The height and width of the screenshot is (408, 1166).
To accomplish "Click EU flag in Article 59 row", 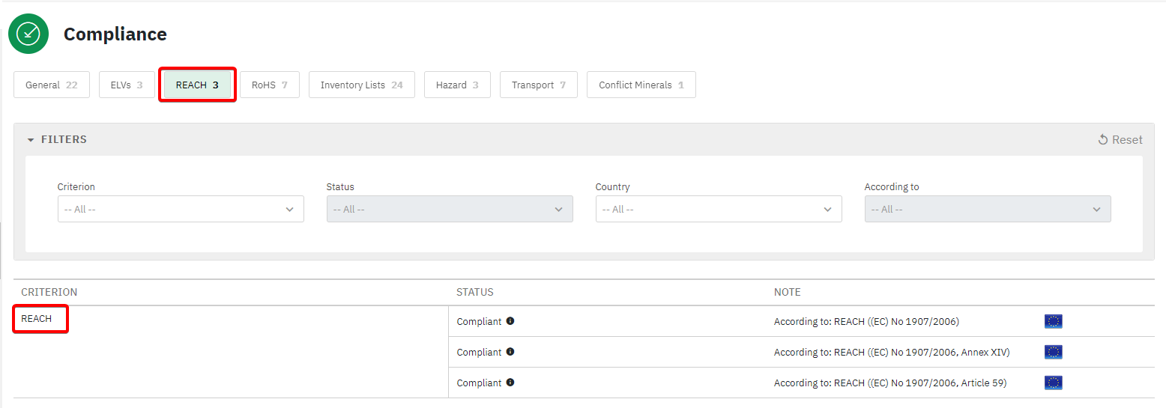I will [1053, 383].
